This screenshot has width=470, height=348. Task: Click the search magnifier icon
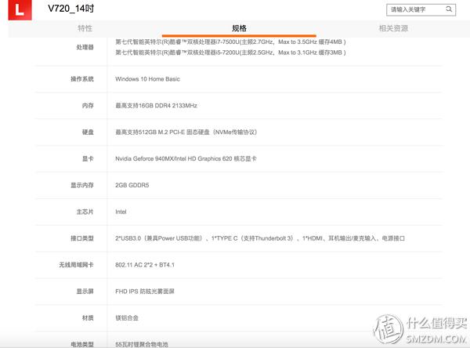[449, 9]
